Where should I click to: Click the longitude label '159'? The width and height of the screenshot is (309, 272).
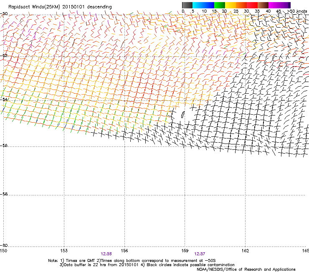coord(185,251)
